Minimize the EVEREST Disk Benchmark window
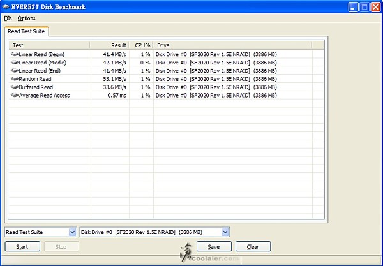 pyautogui.click(x=352, y=7)
